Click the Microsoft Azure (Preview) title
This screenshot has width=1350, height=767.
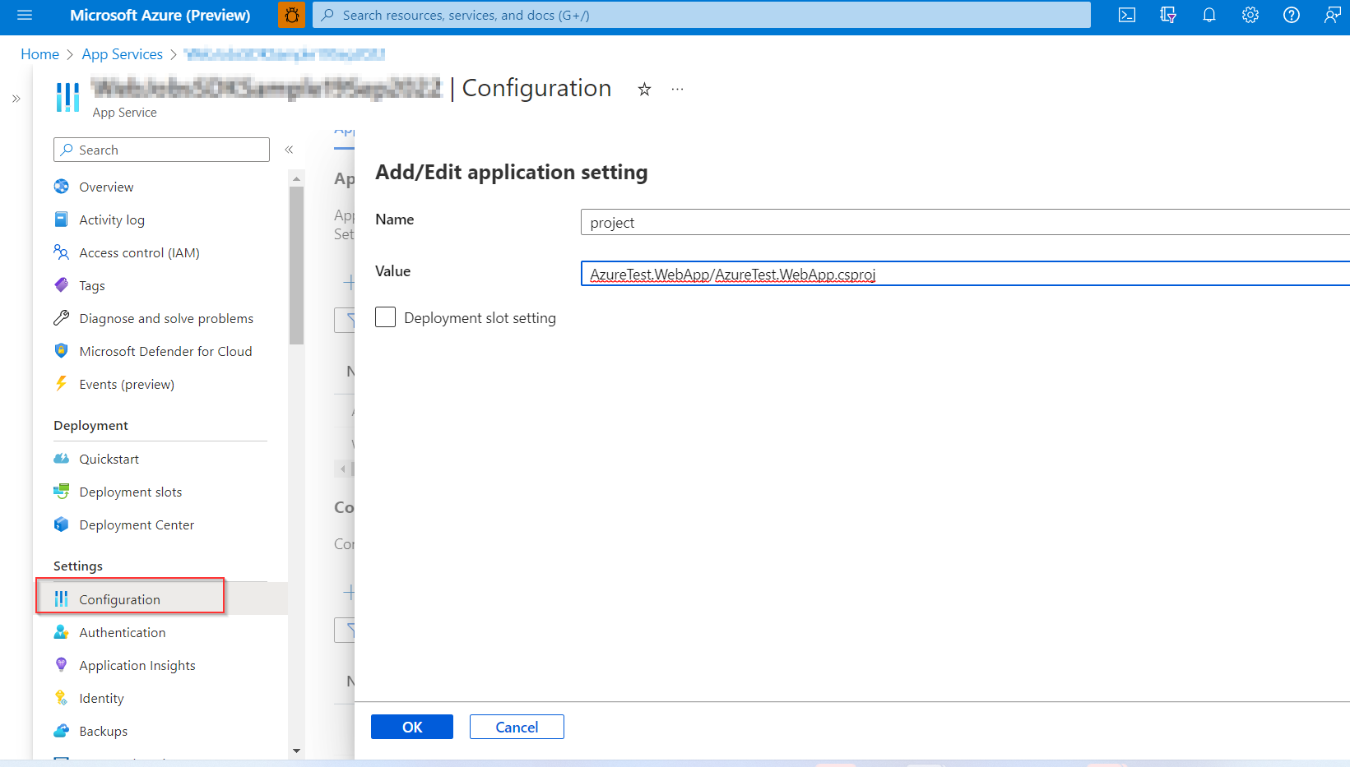pos(160,15)
